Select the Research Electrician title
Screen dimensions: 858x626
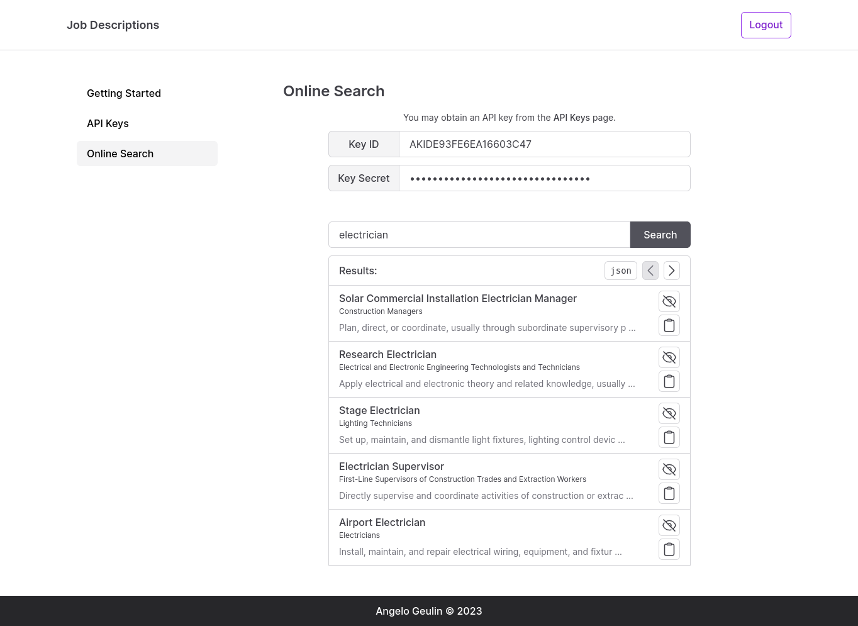[387, 354]
